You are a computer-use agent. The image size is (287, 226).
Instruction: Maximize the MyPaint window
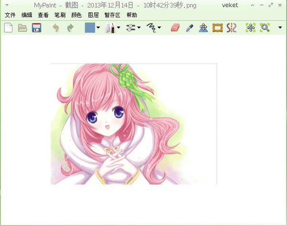pos(271,5)
